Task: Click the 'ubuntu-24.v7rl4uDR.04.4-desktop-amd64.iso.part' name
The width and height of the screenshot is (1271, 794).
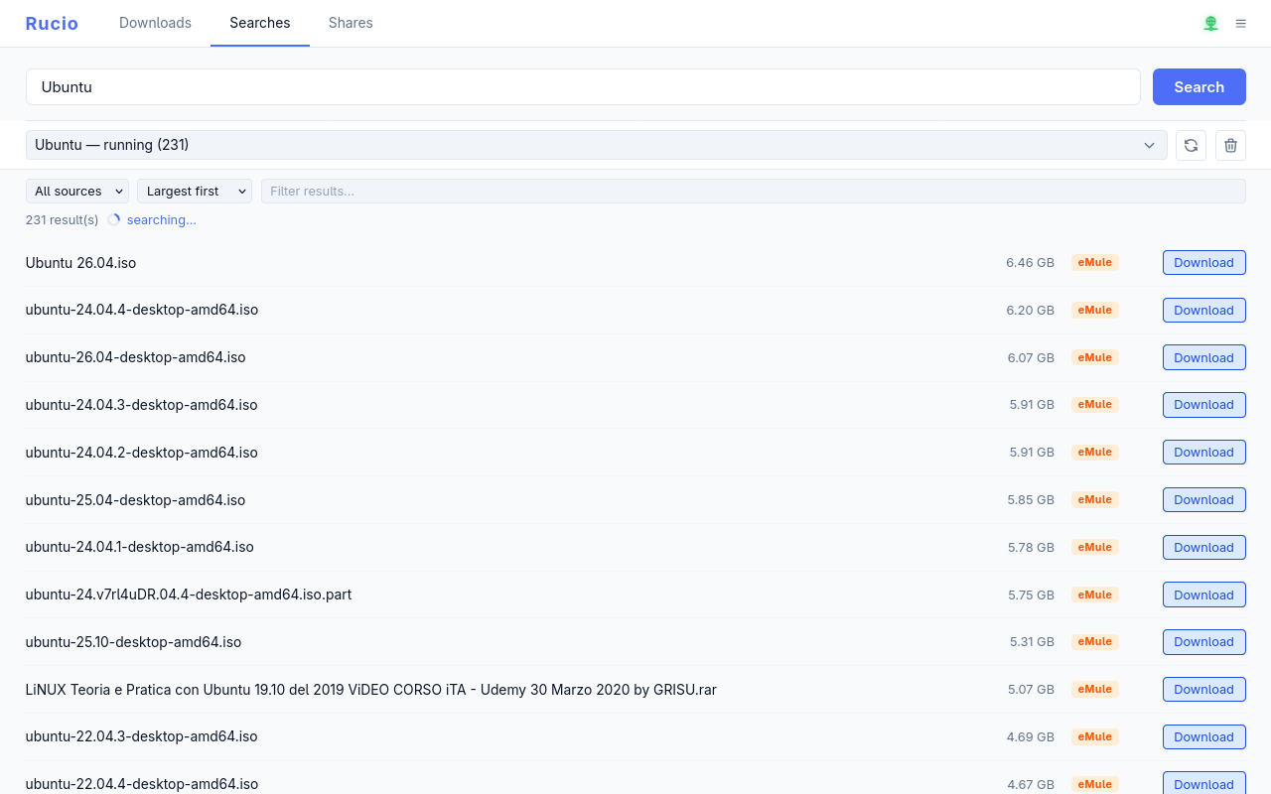Action: point(189,595)
